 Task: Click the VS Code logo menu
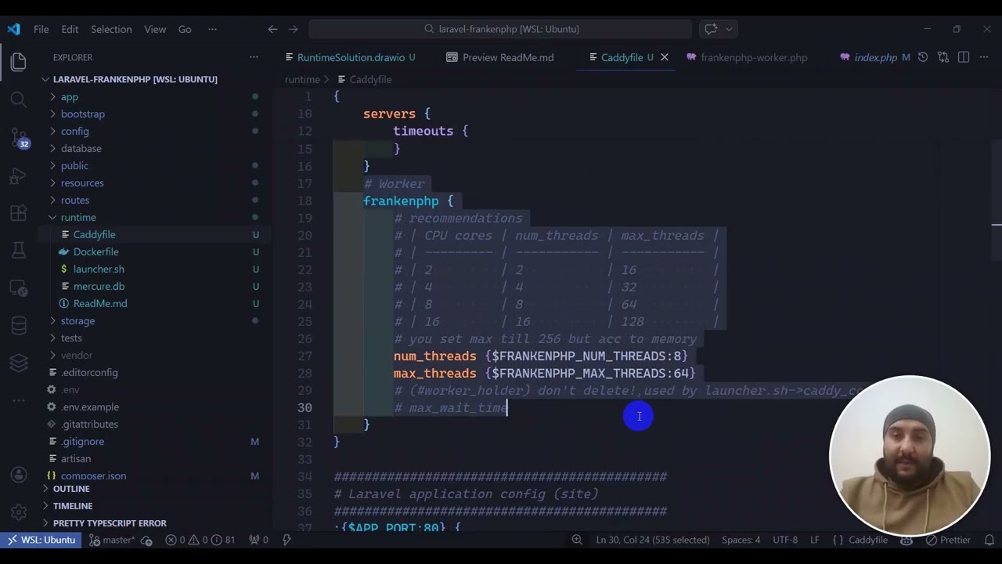pos(13,29)
